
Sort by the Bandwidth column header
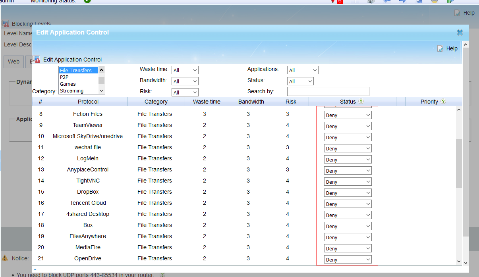(251, 102)
